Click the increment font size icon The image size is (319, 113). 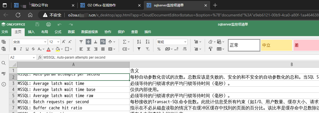[64, 42]
